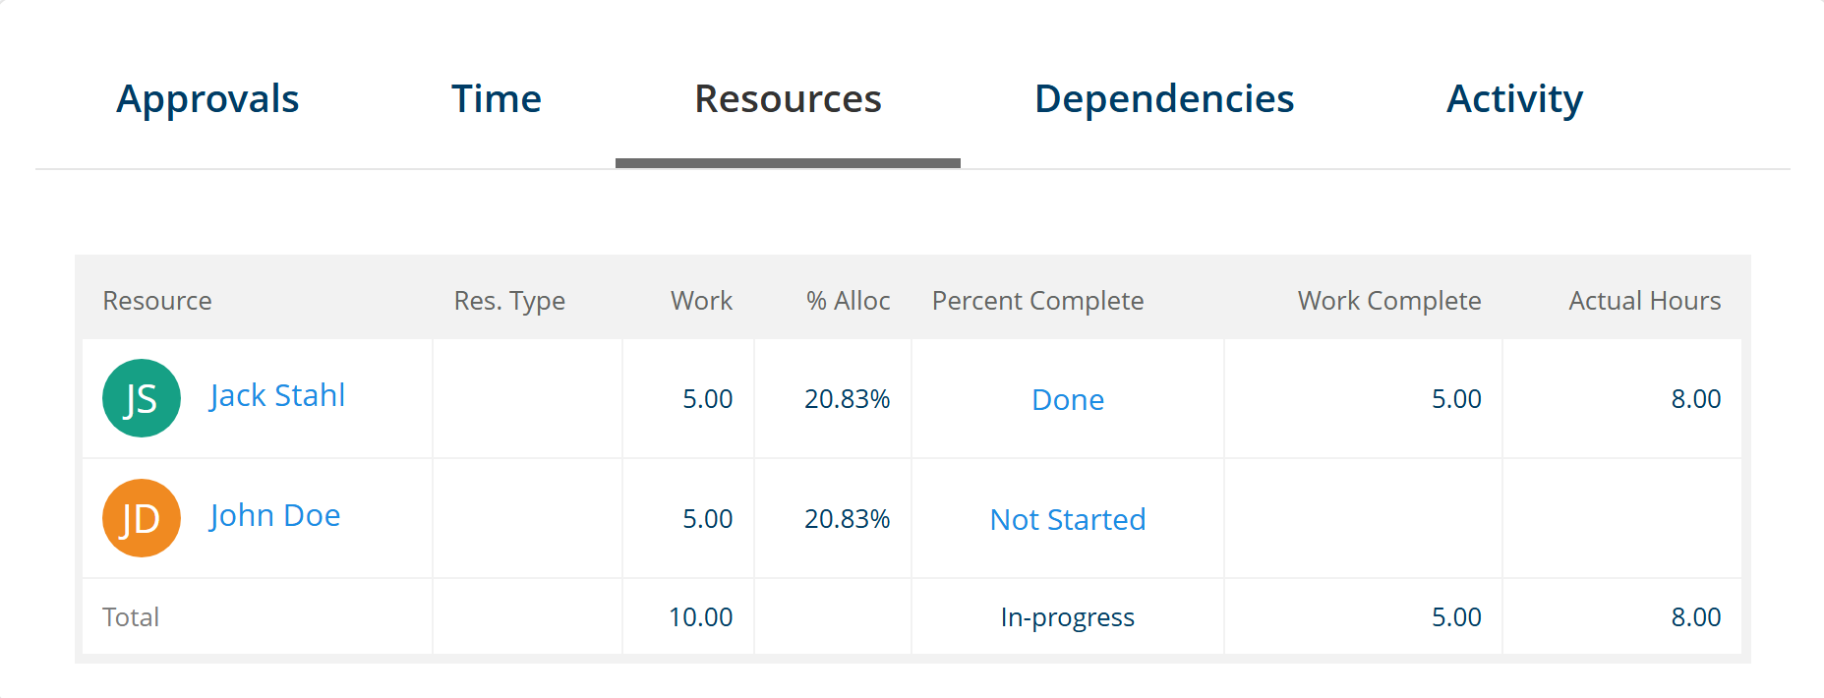
Task: Click the % Alloc column header
Action: pyautogui.click(x=848, y=301)
